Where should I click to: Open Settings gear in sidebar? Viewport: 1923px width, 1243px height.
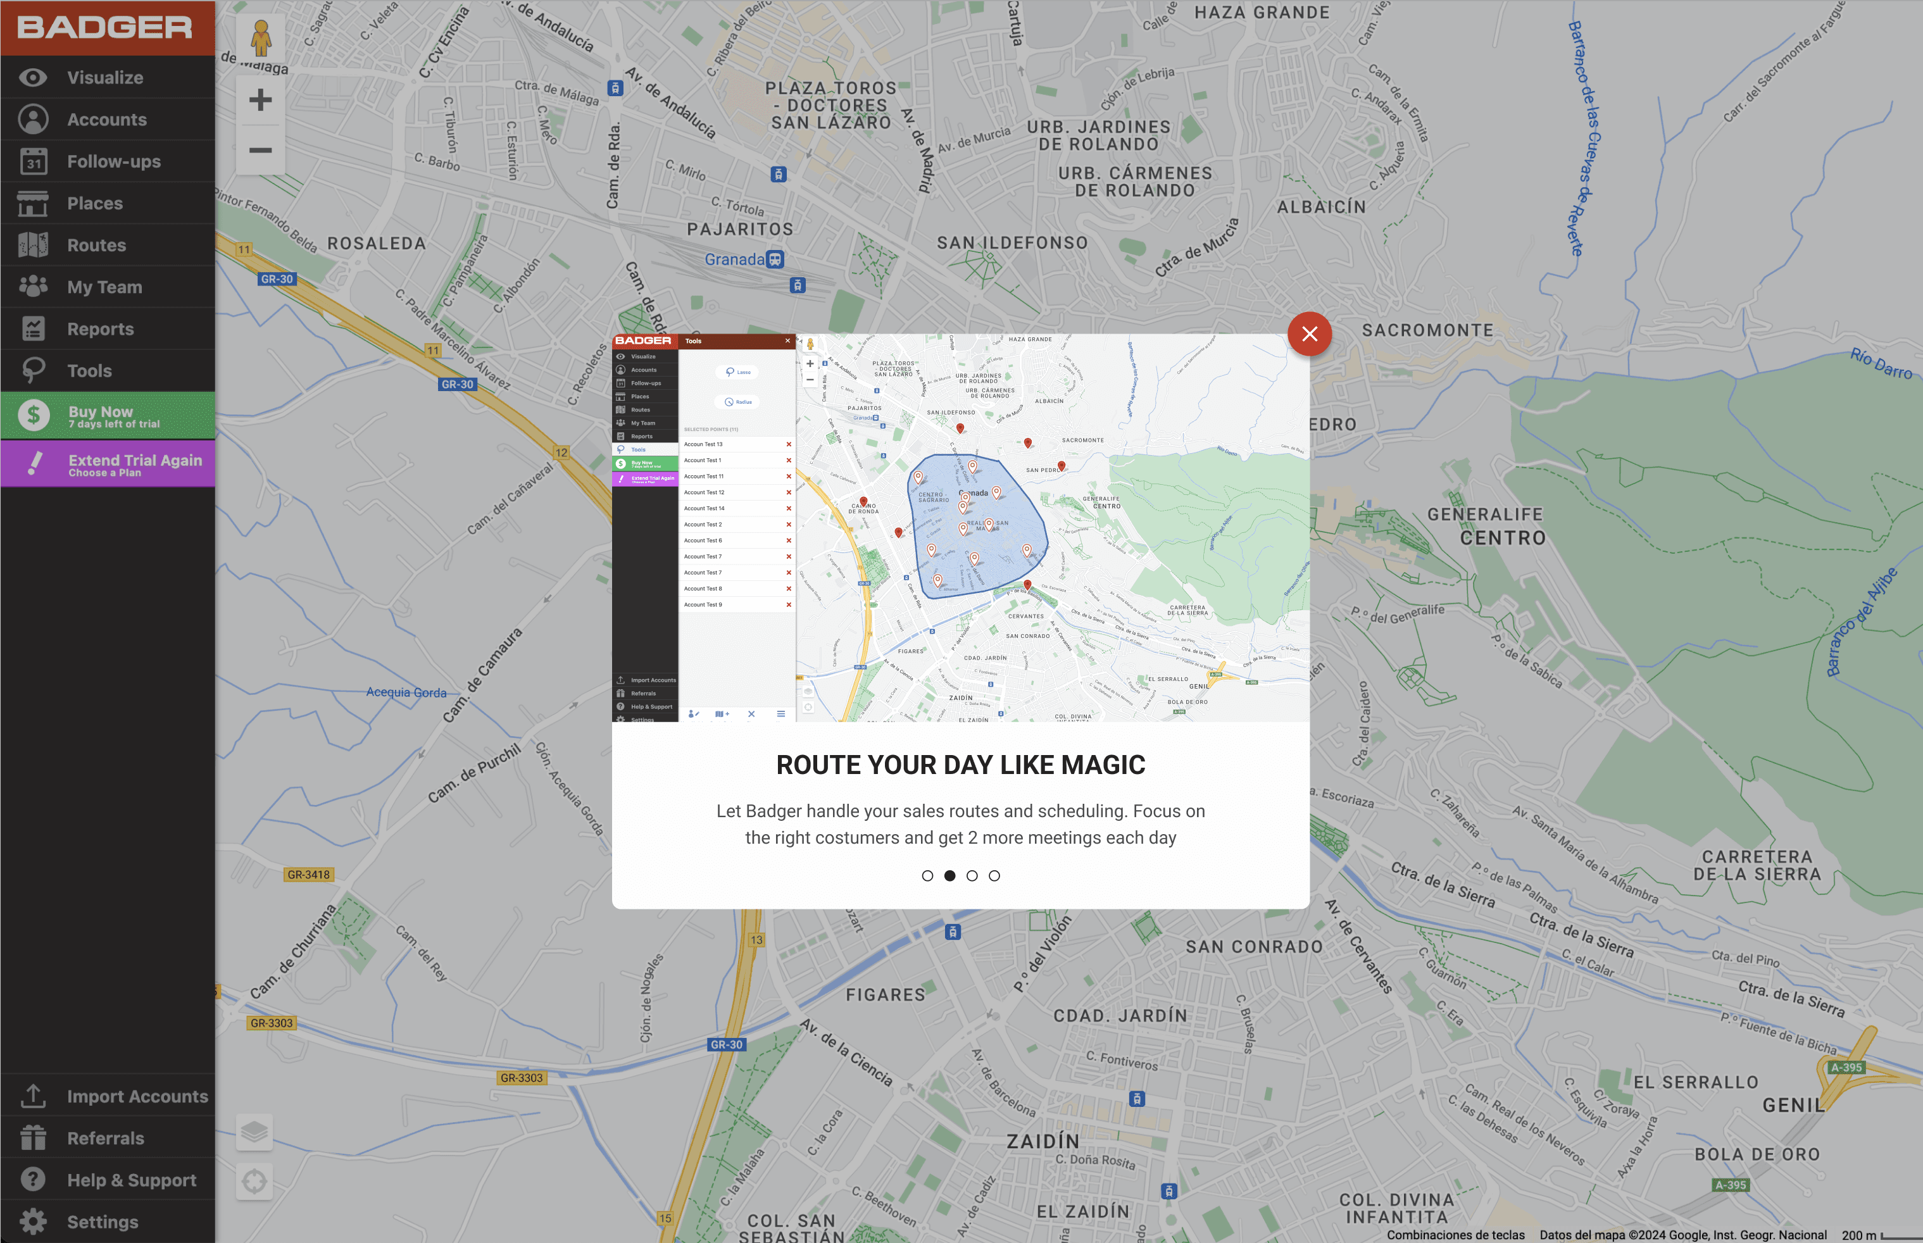click(33, 1221)
